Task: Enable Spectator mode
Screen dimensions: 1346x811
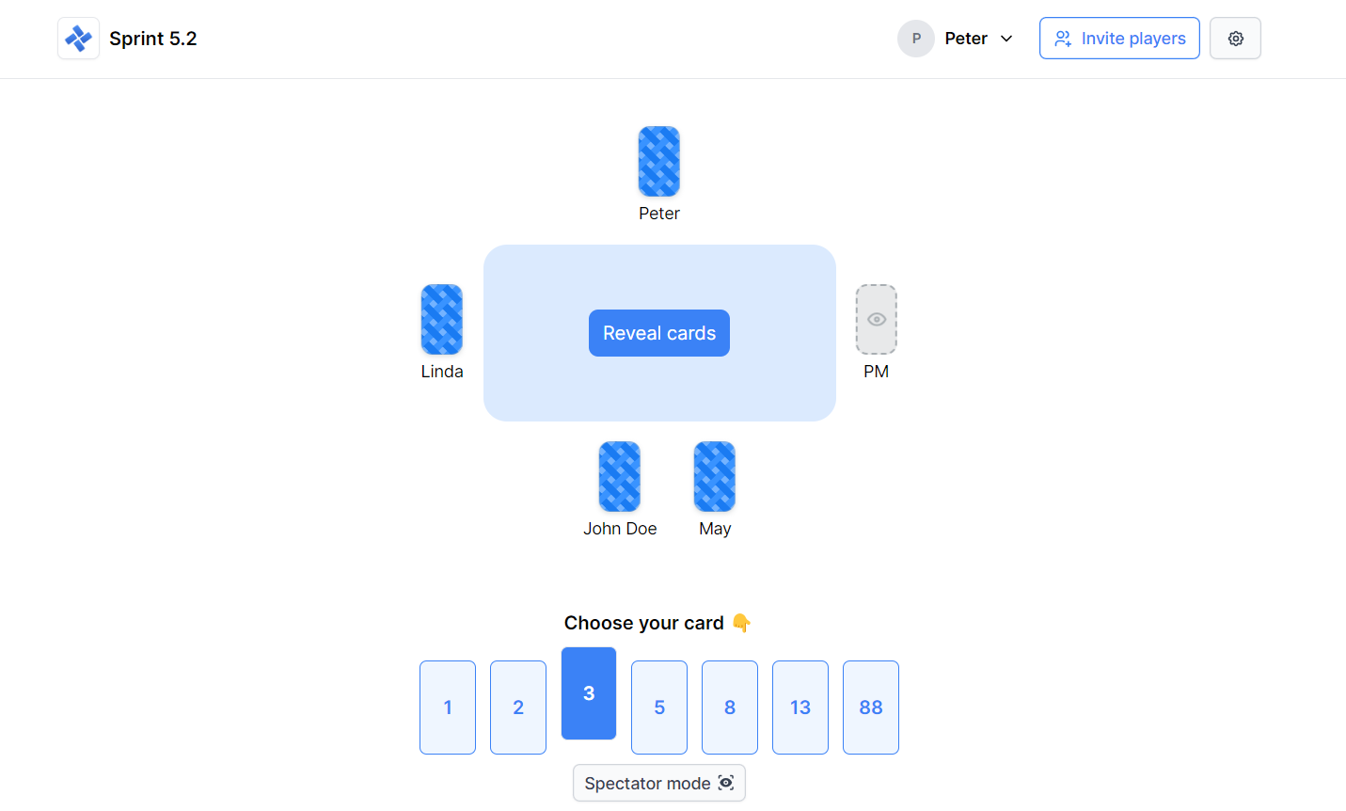Action: coord(658,782)
